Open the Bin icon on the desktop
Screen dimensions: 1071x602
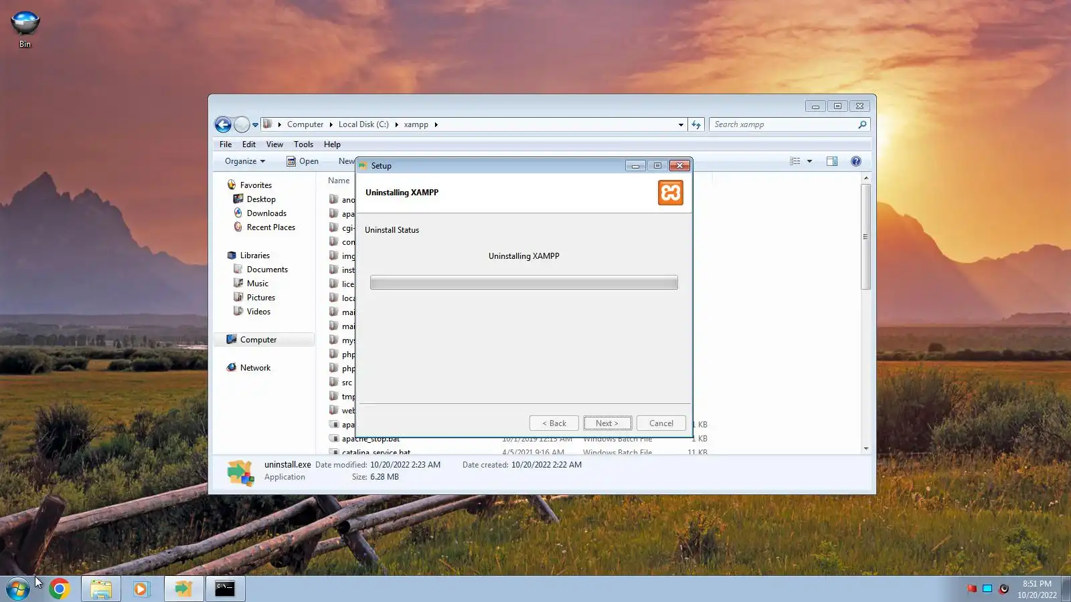[x=25, y=29]
